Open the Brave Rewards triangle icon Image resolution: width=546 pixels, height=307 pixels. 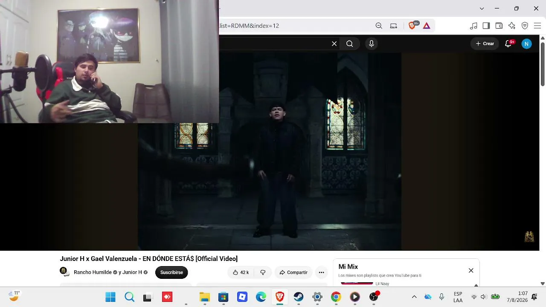pos(427,26)
